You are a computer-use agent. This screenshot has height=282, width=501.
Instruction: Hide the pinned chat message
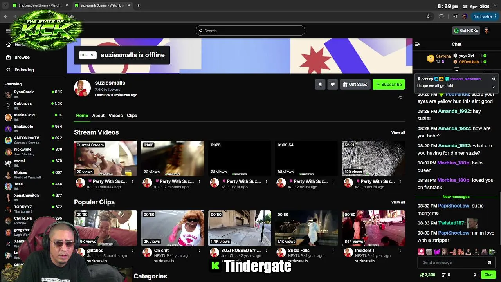(493, 79)
